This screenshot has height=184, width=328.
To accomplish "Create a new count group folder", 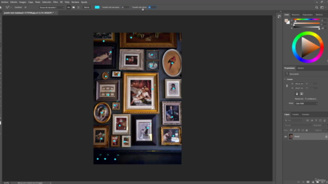I will tap(74, 7).
